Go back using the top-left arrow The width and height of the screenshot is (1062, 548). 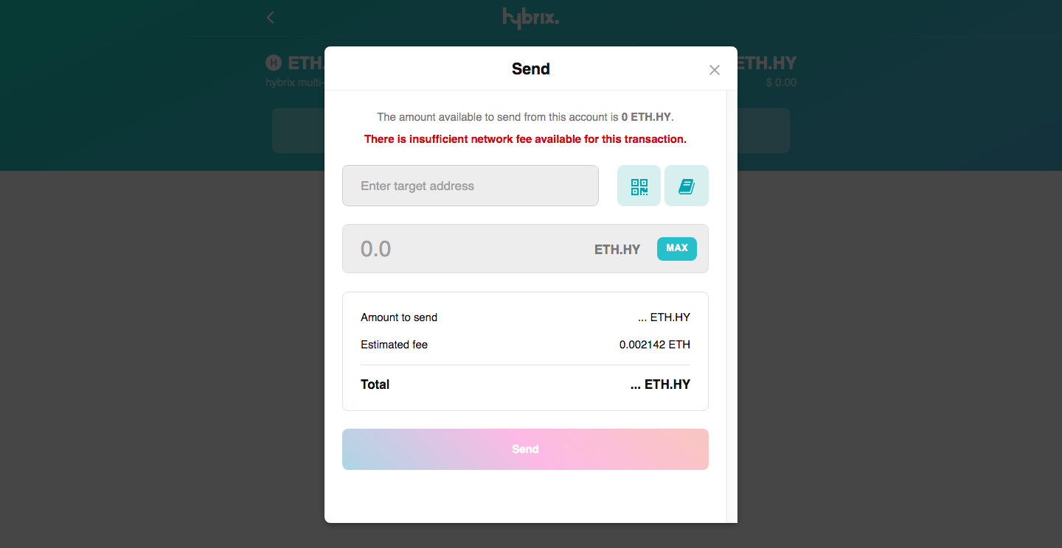[x=271, y=17]
